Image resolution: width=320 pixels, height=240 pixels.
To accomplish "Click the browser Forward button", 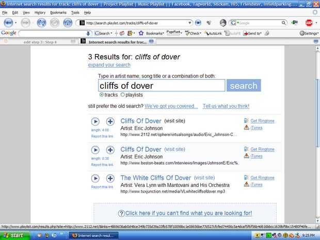I will [x=25, y=23].
